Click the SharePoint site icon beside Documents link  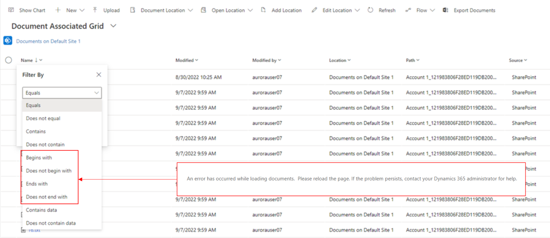8,41
